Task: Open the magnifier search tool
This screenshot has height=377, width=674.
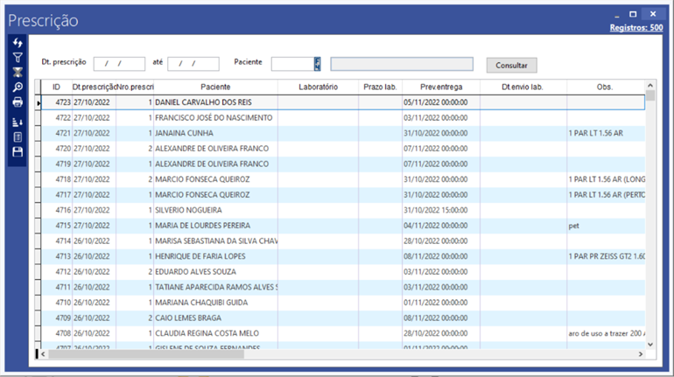Action: [18, 87]
